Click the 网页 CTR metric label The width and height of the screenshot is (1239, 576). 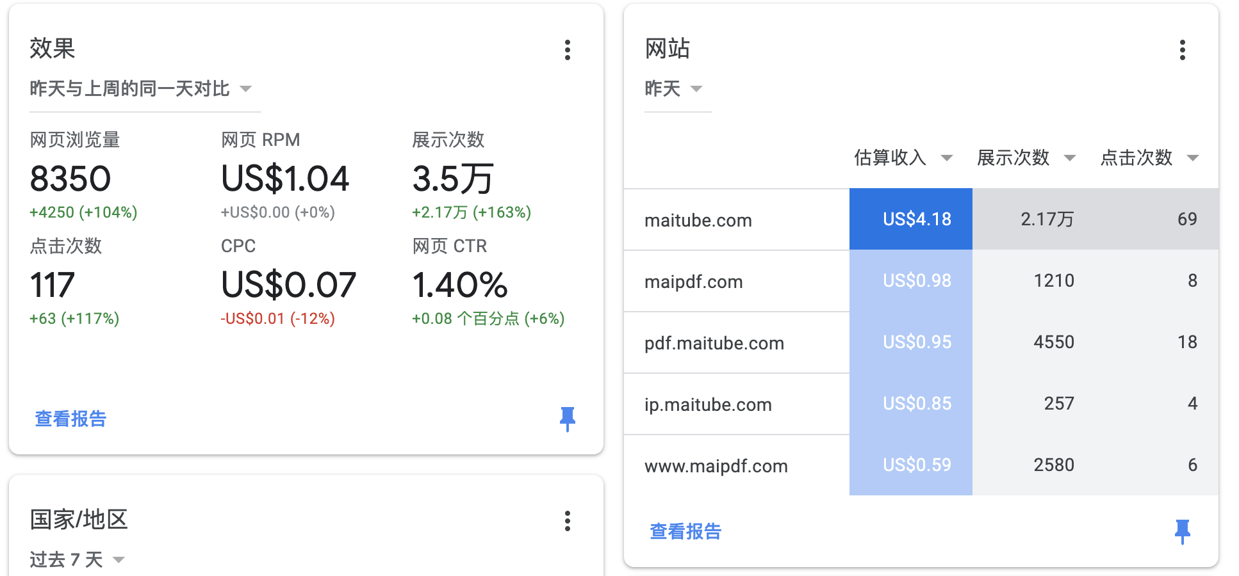pos(450,246)
